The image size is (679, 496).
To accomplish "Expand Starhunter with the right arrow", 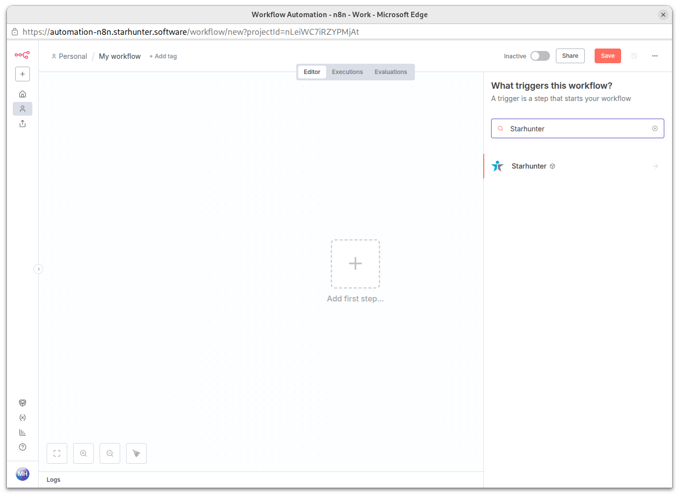I will click(x=655, y=166).
